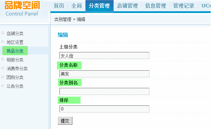Viewport: 211px width, 129px height.
Task: Open 团购分类 in the sidebar
Action: point(15,77)
